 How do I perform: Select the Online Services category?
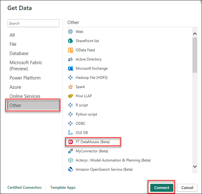point(25,96)
